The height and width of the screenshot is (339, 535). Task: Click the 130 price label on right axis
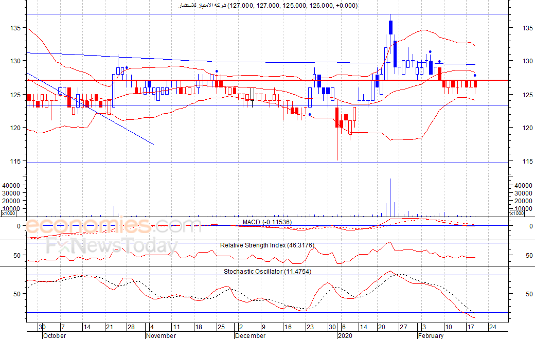pyautogui.click(x=527, y=61)
